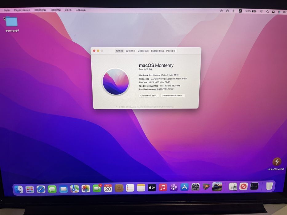
Task: Open the Music app in Dock
Action: click(x=163, y=187)
